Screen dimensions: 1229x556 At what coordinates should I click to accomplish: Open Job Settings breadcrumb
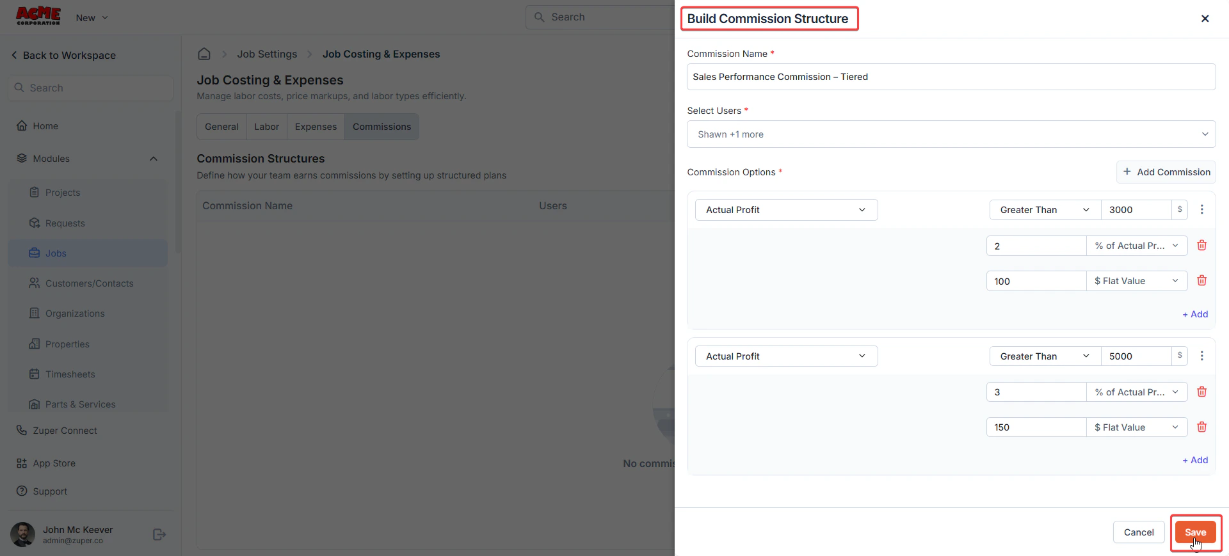(x=267, y=54)
